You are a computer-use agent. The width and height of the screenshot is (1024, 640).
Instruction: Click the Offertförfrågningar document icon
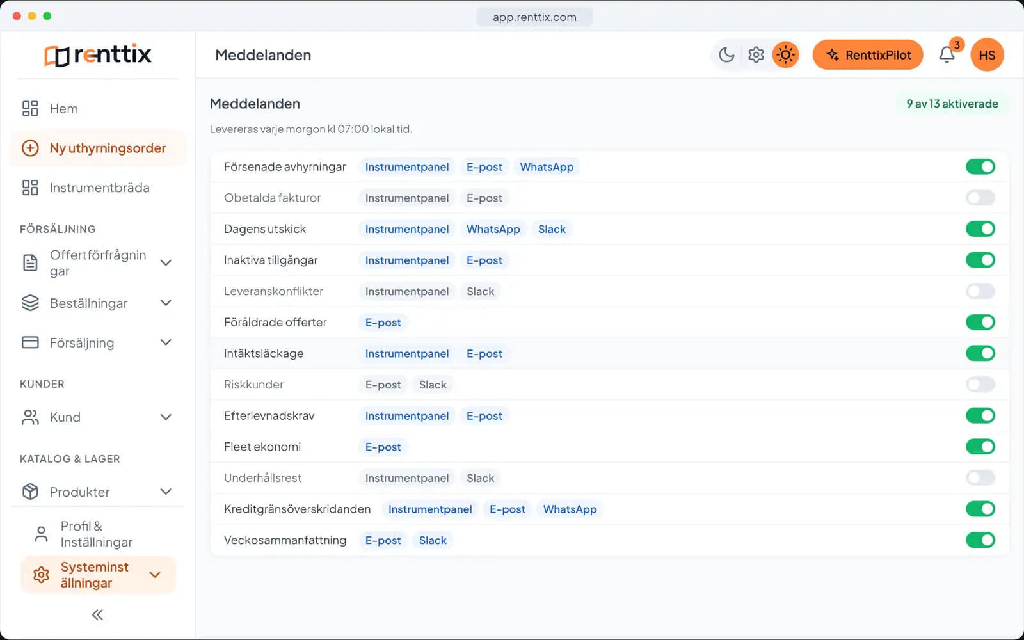30,263
